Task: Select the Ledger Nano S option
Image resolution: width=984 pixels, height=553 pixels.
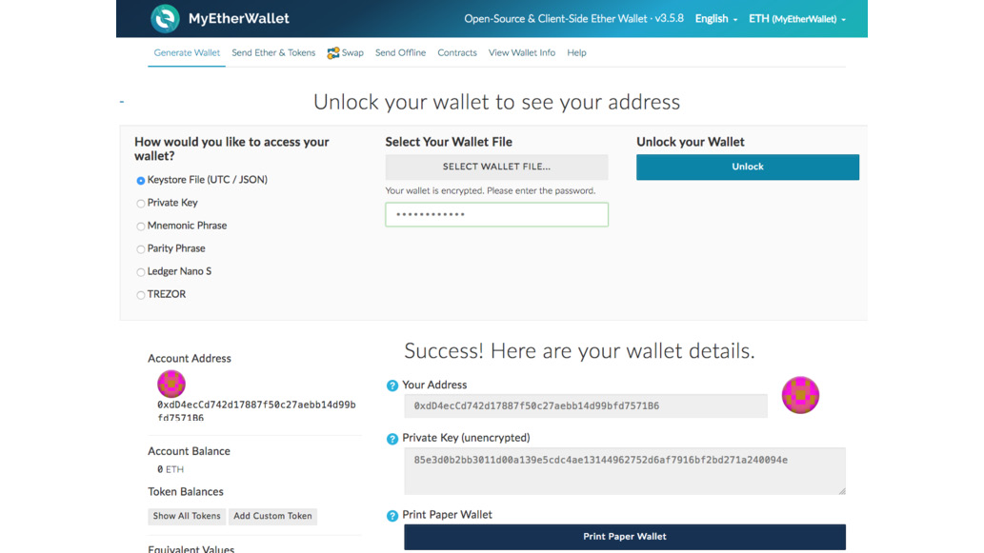Action: point(141,272)
